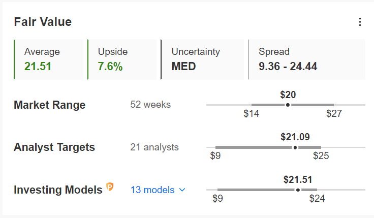Viewport: 374px width, 218px height.
Task: Click the Spread 9.36 - 24.44 card
Action: [x=307, y=59]
